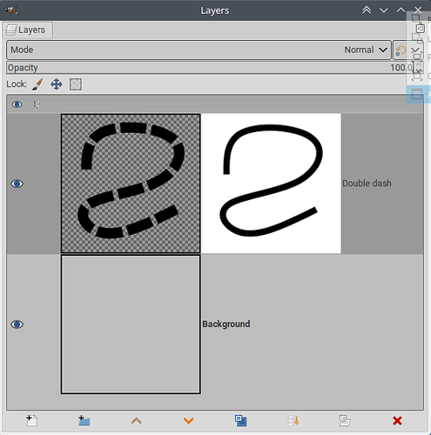This screenshot has width=431, height=435.
Task: Create a new layer group
Action: click(x=84, y=420)
